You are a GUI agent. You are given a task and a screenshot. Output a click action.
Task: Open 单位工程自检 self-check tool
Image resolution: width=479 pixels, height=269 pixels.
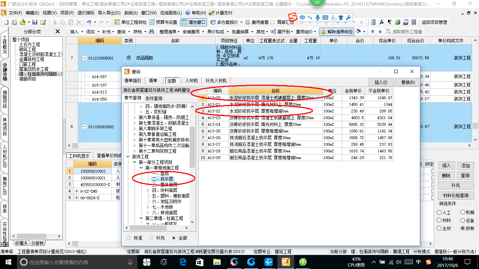point(130,22)
